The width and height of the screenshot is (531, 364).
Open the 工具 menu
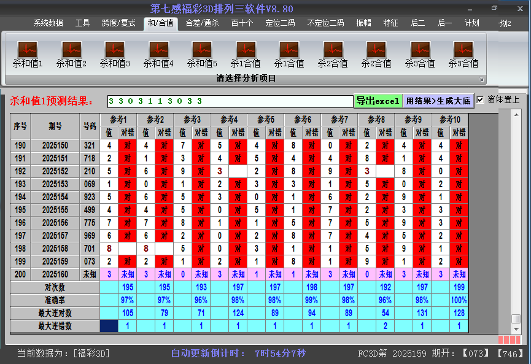point(82,23)
